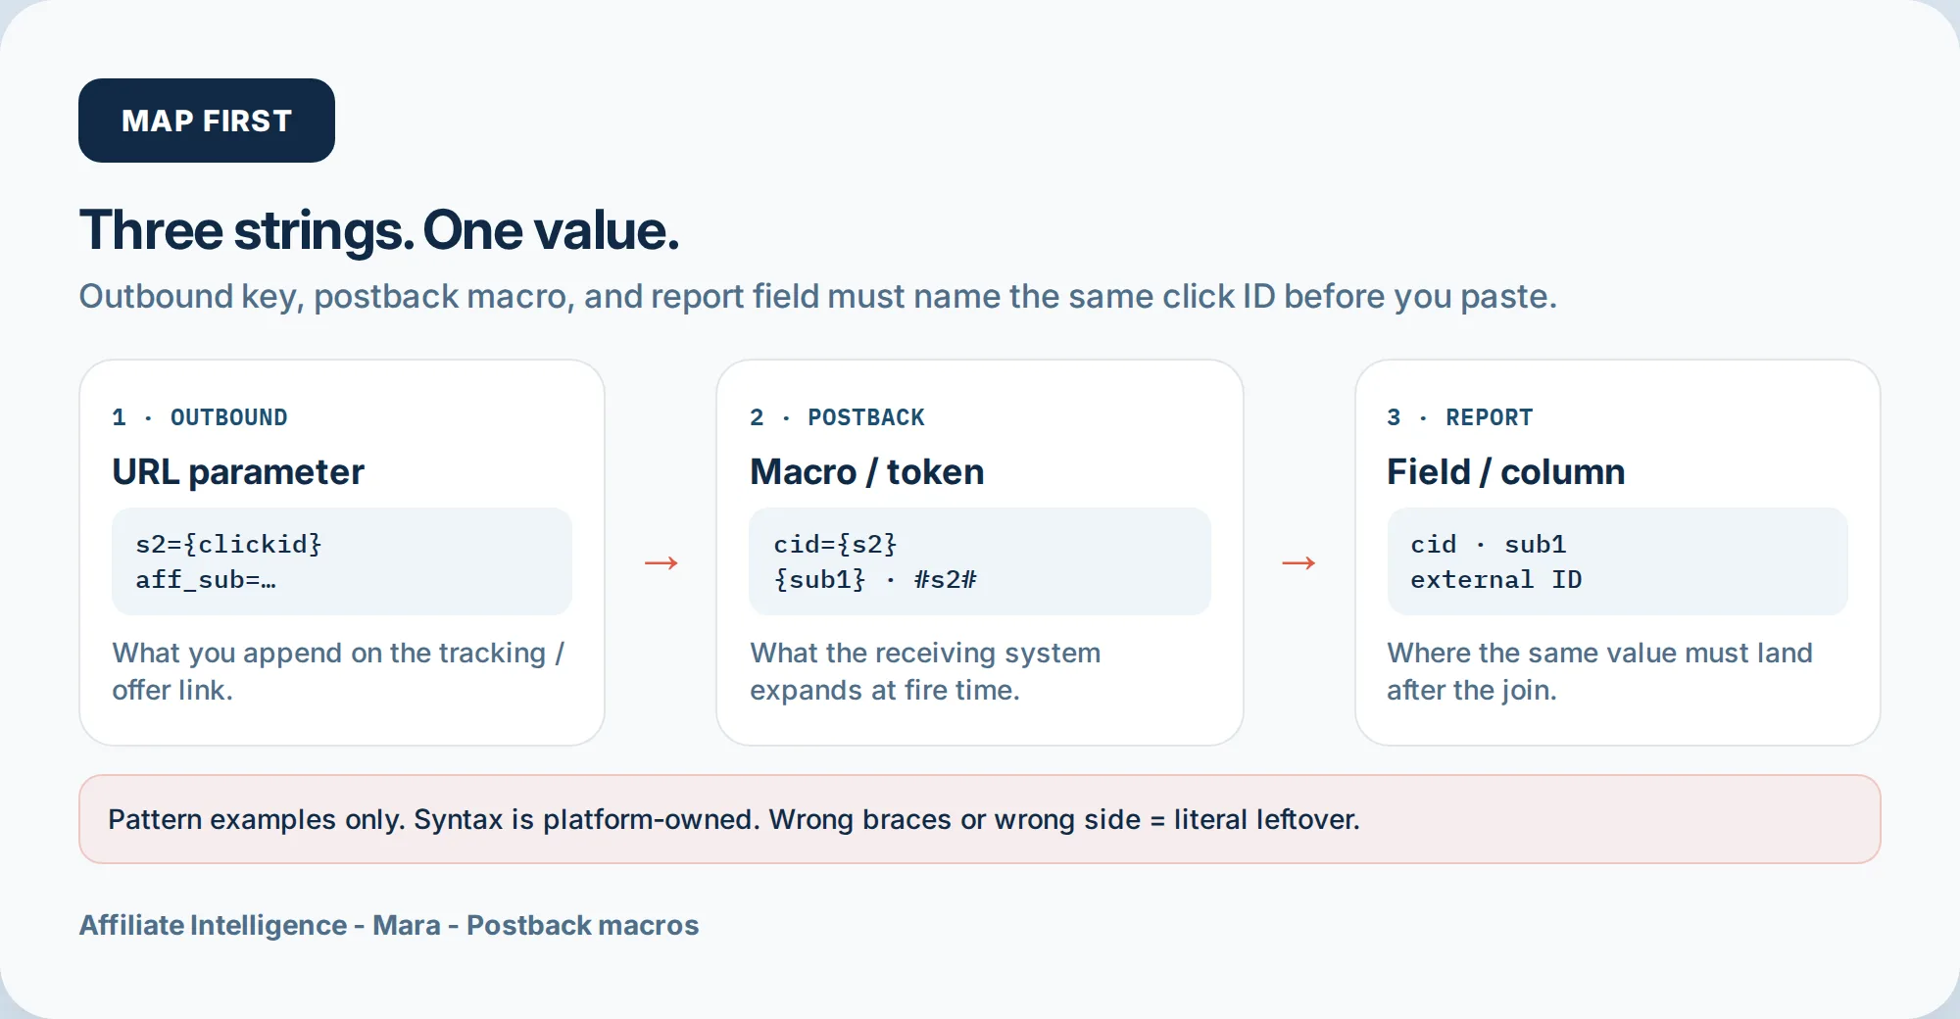This screenshot has width=1960, height=1019.
Task: Click the Macro / token card title
Action: click(867, 472)
